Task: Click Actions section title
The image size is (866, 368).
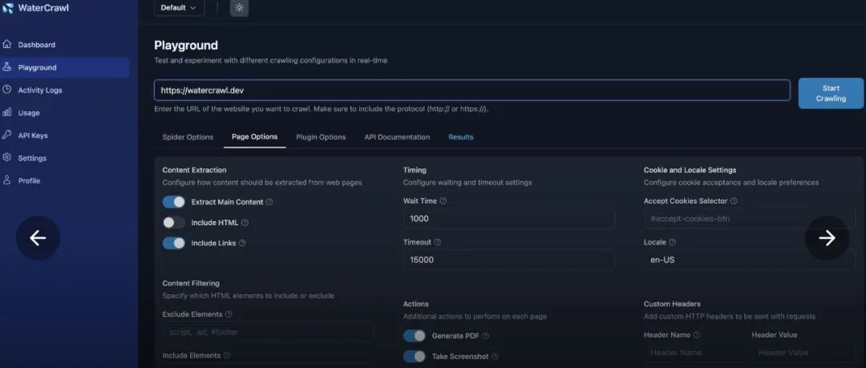Action: pos(416,304)
